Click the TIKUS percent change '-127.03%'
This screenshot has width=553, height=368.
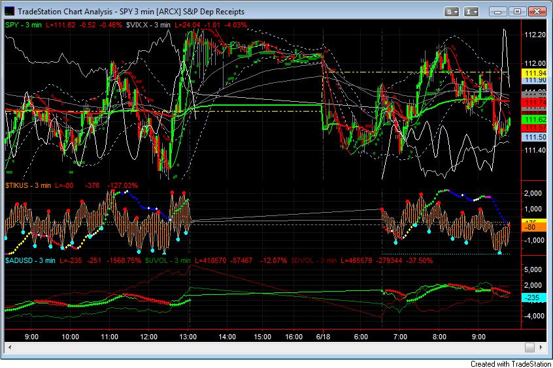(122, 185)
